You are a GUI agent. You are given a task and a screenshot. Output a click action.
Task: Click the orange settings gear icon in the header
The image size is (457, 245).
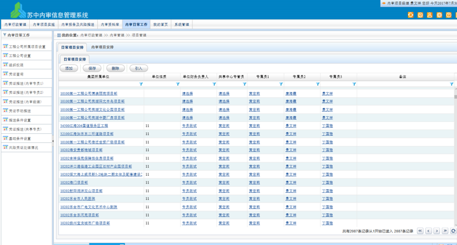click(439, 15)
